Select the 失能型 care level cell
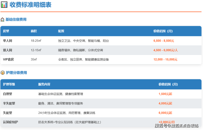This screenshot has width=203, height=130. click(8, 113)
